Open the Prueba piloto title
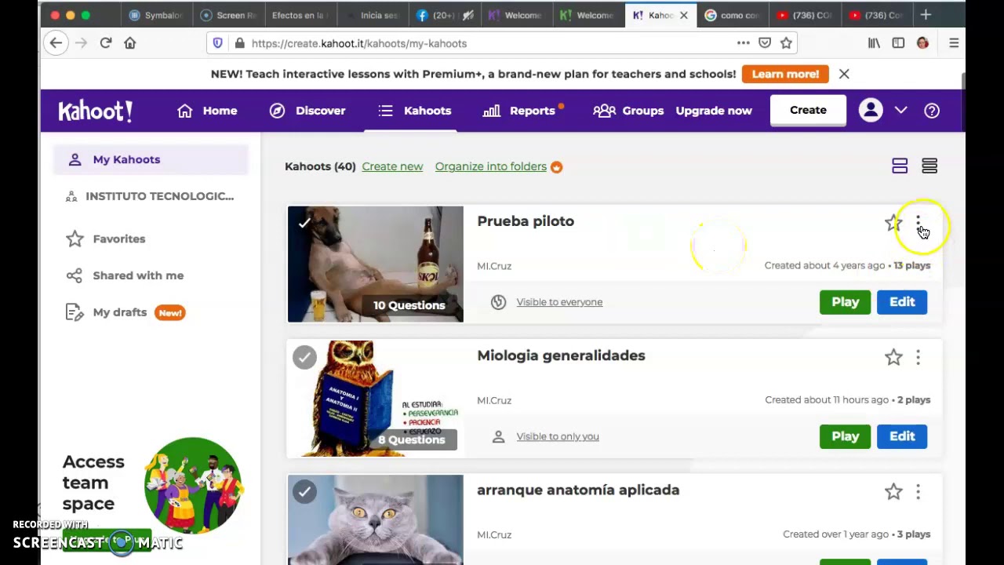 tap(526, 221)
